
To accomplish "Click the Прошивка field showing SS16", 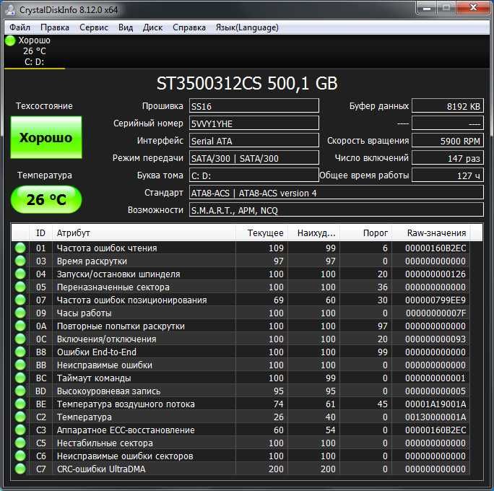I will [x=254, y=106].
